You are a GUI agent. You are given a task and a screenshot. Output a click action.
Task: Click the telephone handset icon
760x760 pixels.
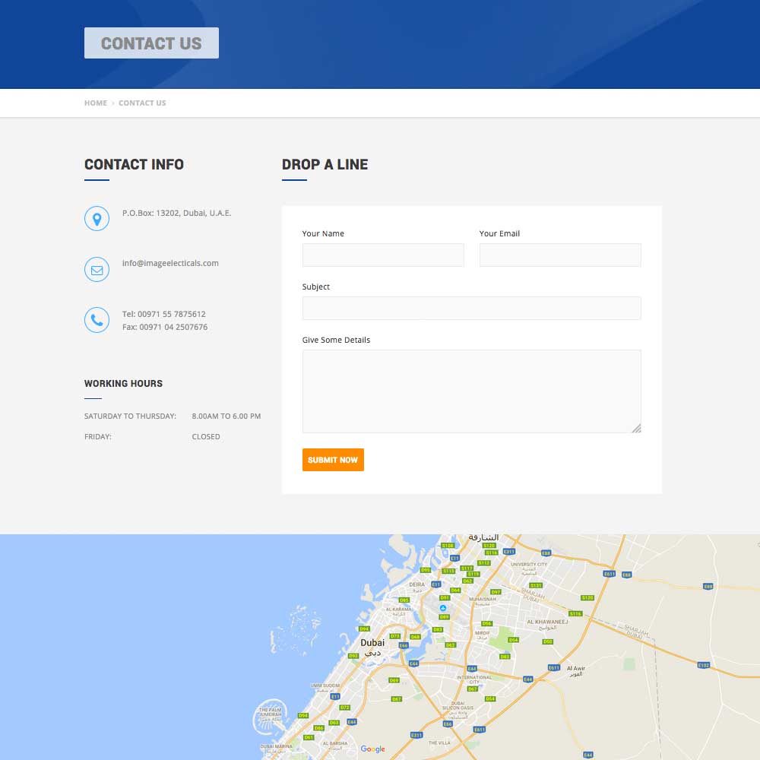click(x=97, y=320)
